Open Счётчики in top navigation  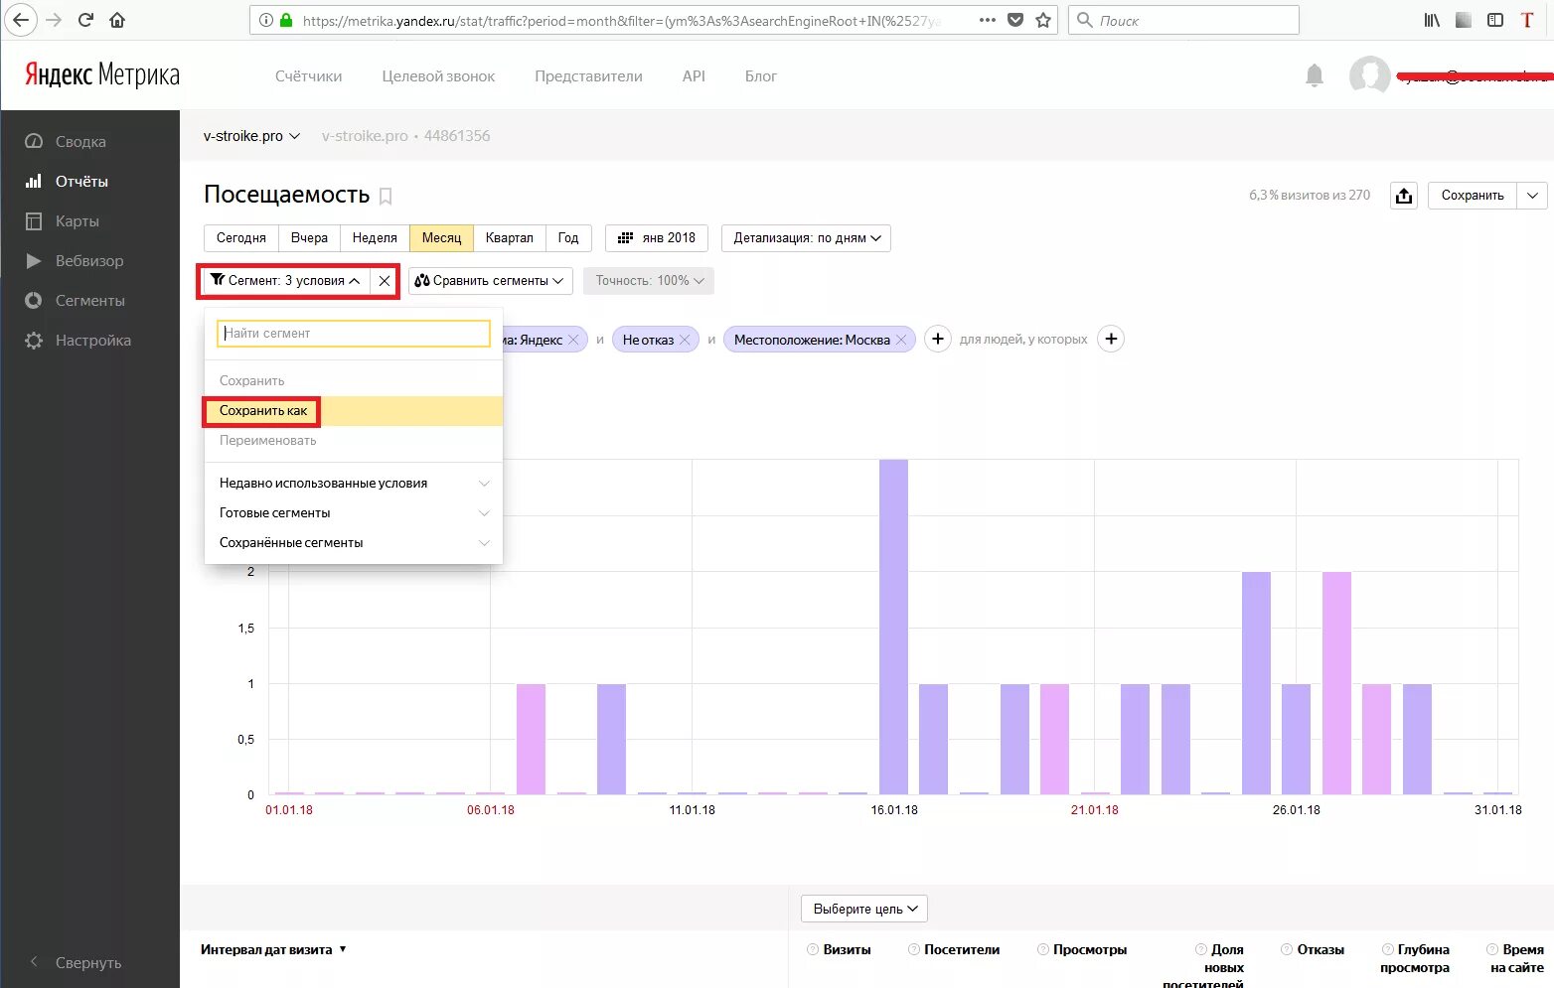point(308,76)
